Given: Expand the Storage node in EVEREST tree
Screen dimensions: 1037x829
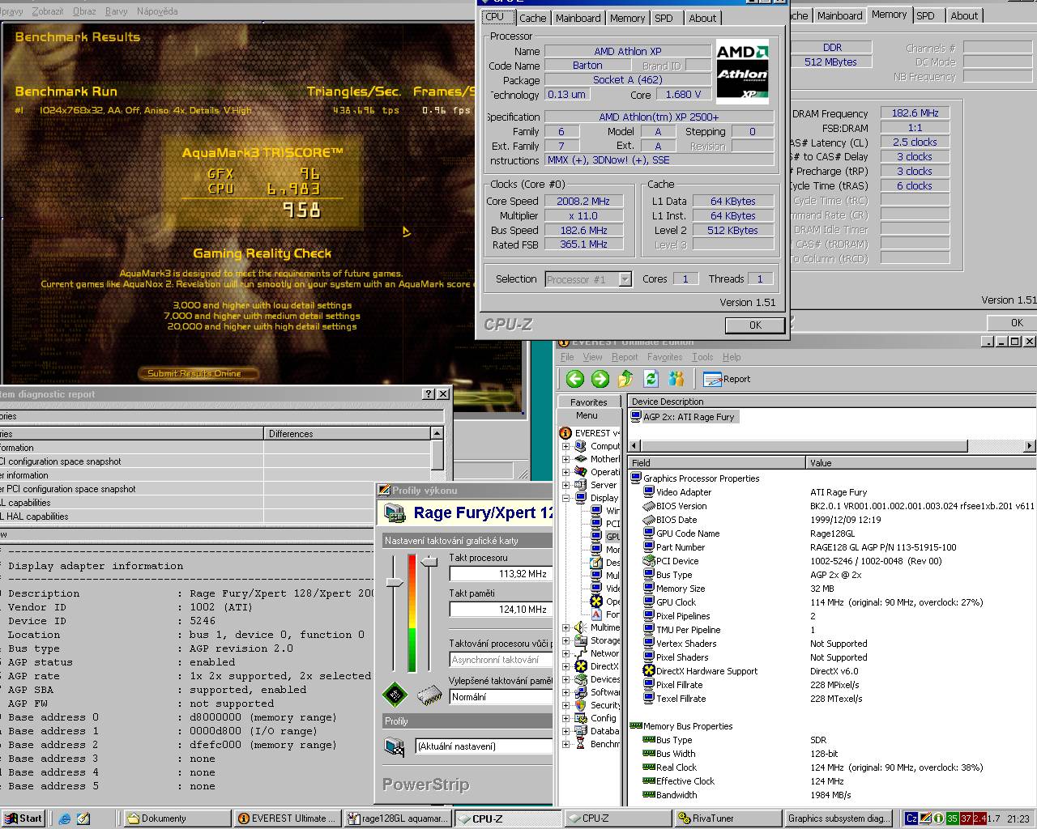Looking at the screenshot, I should (x=565, y=640).
